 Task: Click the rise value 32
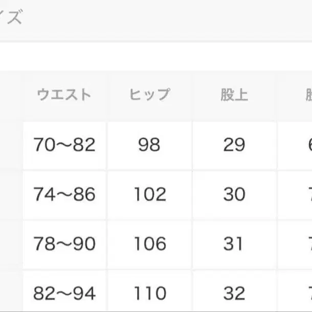[234, 293]
